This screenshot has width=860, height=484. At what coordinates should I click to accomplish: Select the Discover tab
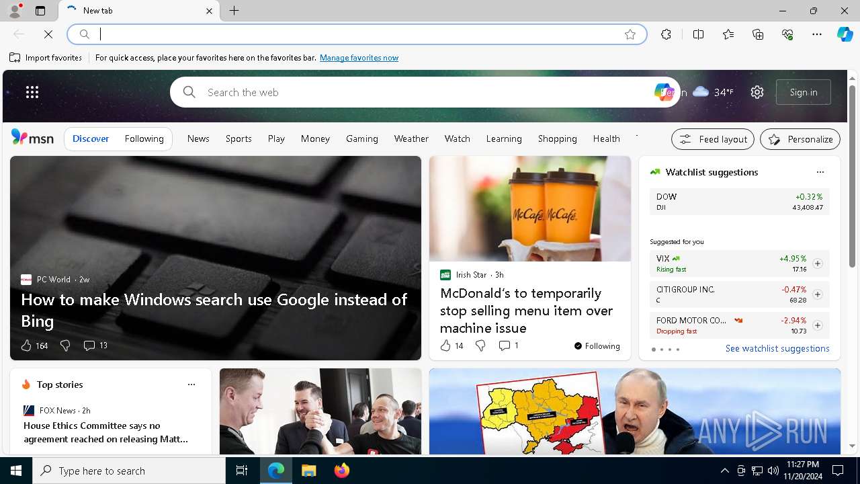(91, 138)
